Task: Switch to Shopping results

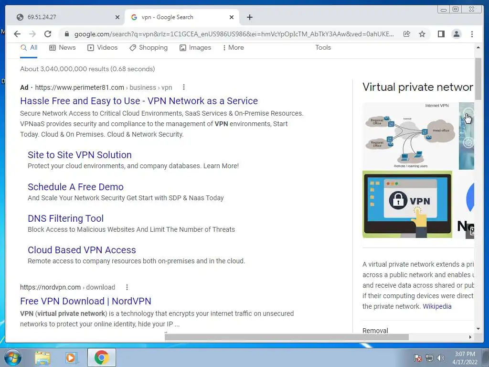Action: [x=149, y=48]
